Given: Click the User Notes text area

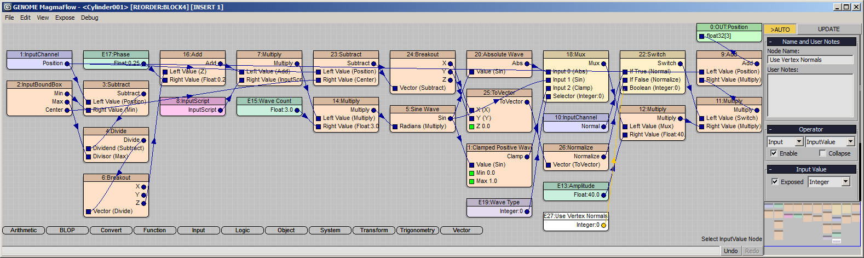Looking at the screenshot, I should point(810,95).
